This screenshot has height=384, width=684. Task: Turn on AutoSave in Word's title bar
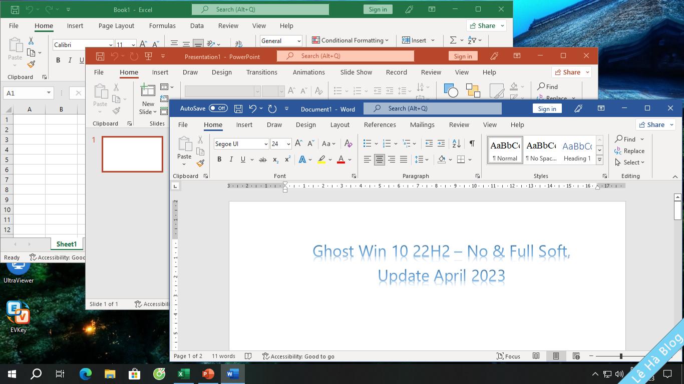pos(217,108)
